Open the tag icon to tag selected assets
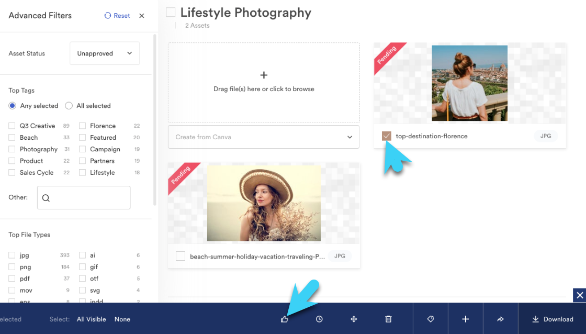Image resolution: width=586 pixels, height=334 pixels. point(430,318)
